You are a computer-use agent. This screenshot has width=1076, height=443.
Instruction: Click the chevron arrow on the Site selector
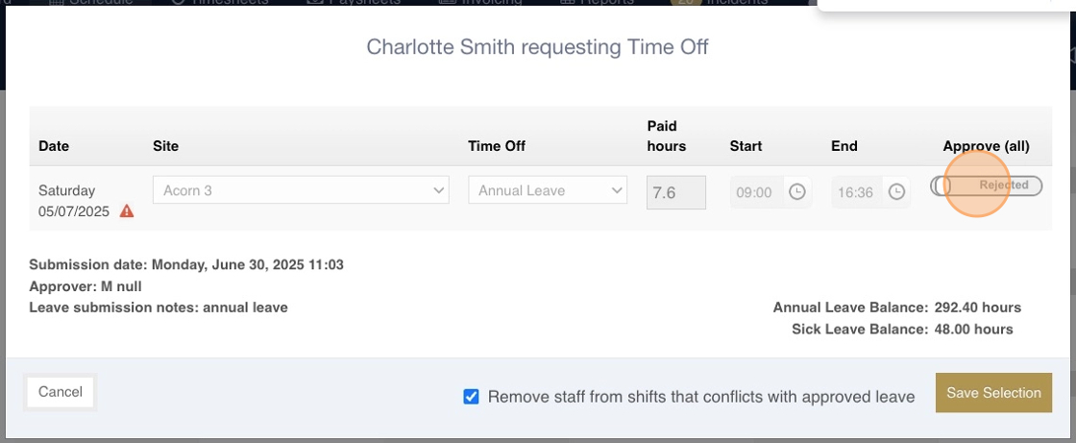(438, 191)
